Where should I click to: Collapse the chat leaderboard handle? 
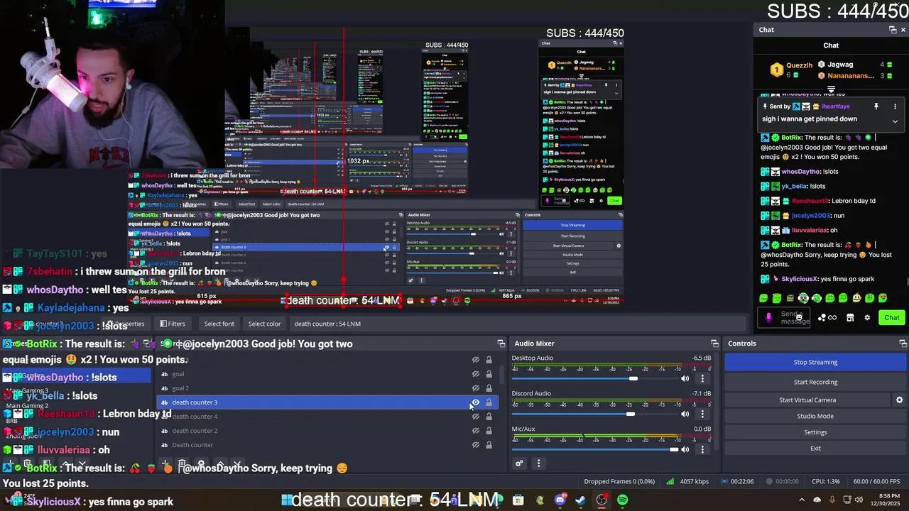[831, 89]
